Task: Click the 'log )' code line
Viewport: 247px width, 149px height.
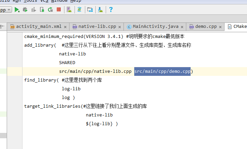Action: coord(68,98)
